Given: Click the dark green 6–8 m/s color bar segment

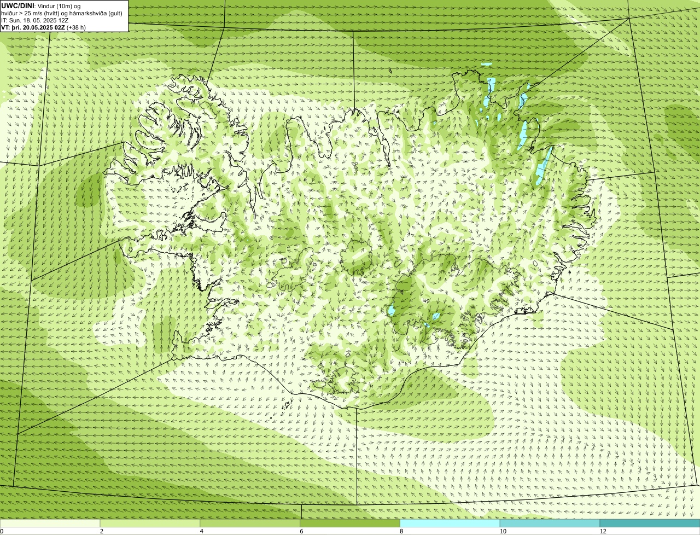Looking at the screenshot, I should (350, 524).
